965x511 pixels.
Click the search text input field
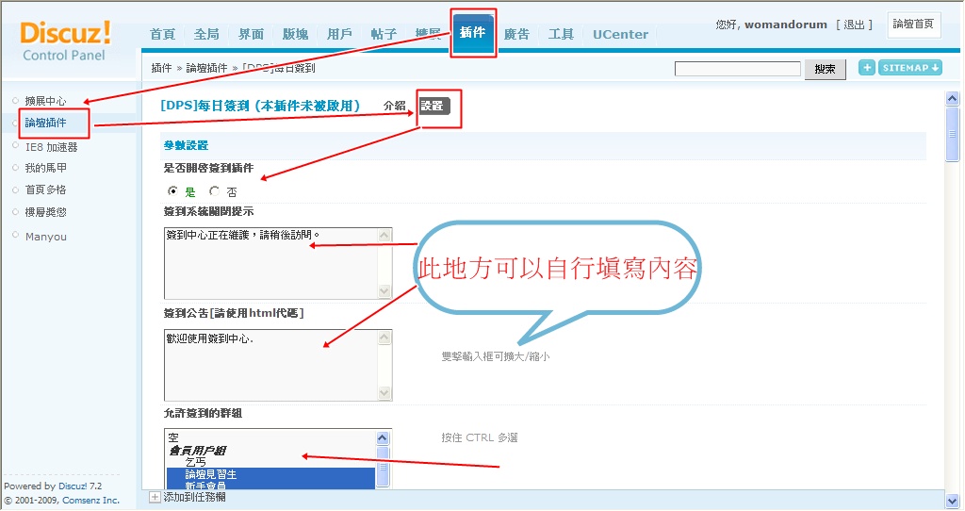tap(737, 69)
